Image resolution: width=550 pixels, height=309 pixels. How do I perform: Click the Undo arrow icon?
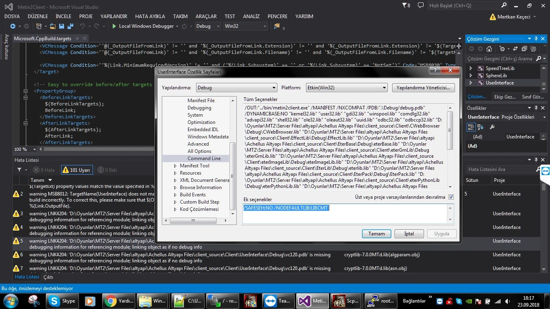point(83,26)
